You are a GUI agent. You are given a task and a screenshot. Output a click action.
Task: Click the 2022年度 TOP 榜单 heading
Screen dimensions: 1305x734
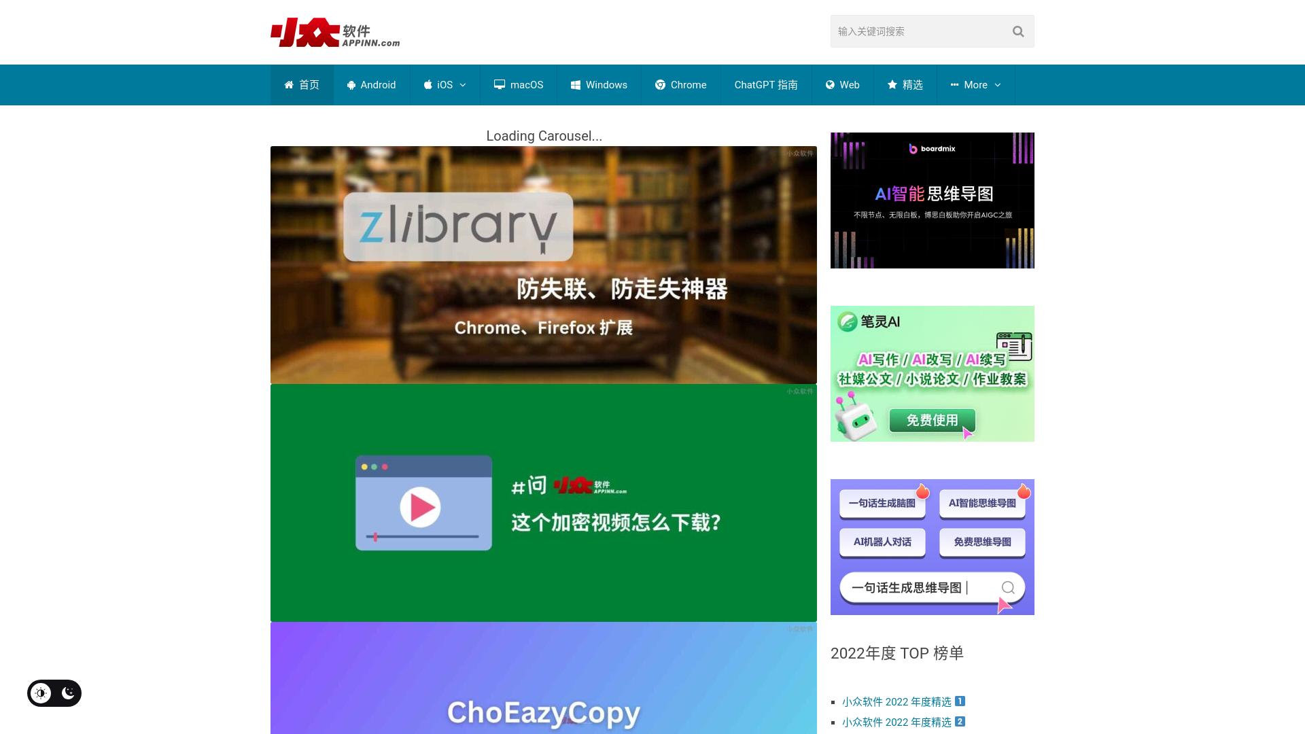click(897, 653)
